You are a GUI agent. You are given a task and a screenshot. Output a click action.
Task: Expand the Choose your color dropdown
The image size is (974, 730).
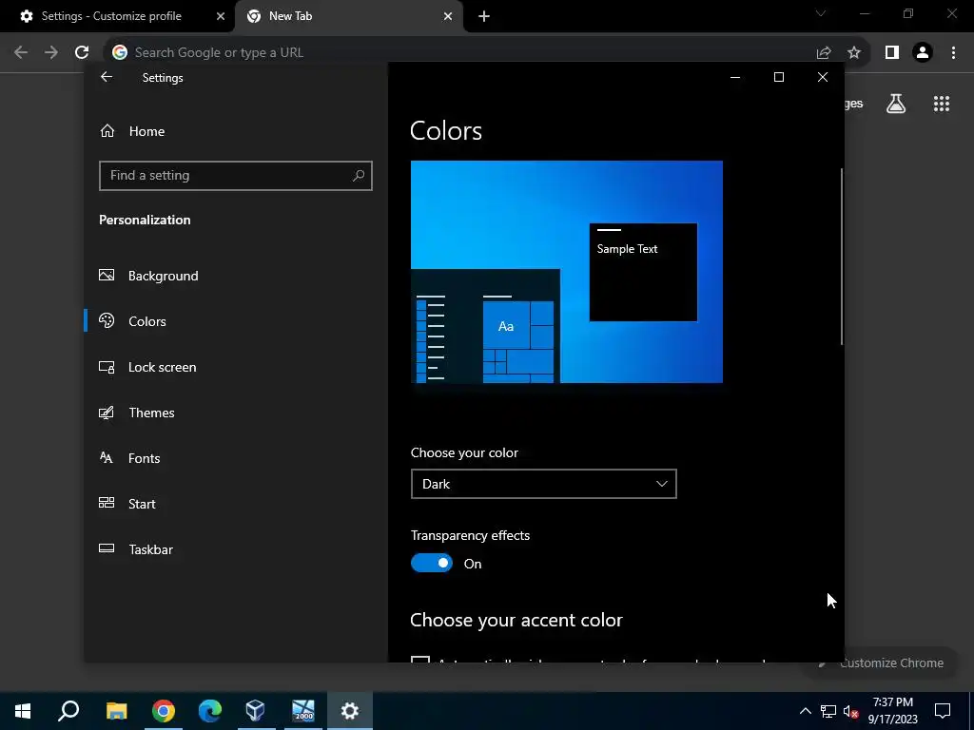543,484
